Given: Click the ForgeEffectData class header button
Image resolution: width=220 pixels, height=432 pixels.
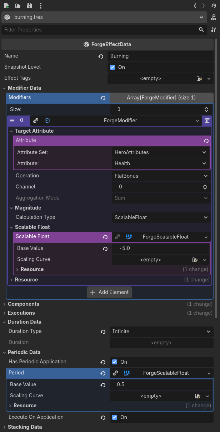Looking at the screenshot, I should [x=107, y=44].
